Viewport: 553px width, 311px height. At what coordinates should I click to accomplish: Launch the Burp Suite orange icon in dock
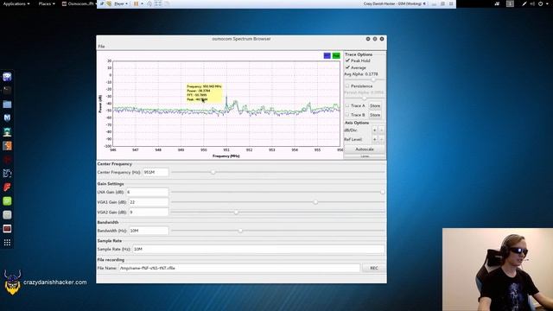point(7,146)
